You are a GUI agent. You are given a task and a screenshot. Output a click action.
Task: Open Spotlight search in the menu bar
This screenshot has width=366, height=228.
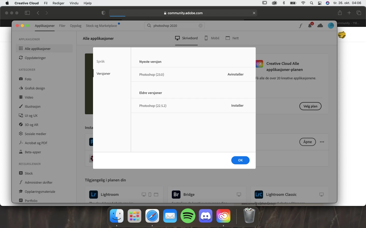(312, 3)
